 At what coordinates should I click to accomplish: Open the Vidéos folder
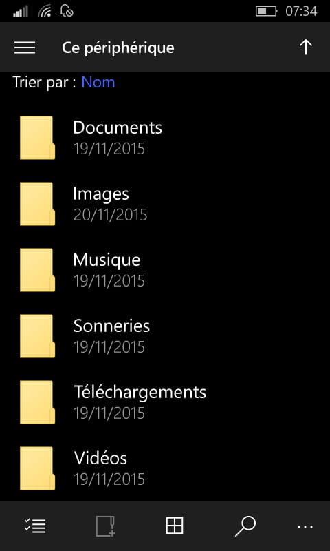pos(165,468)
